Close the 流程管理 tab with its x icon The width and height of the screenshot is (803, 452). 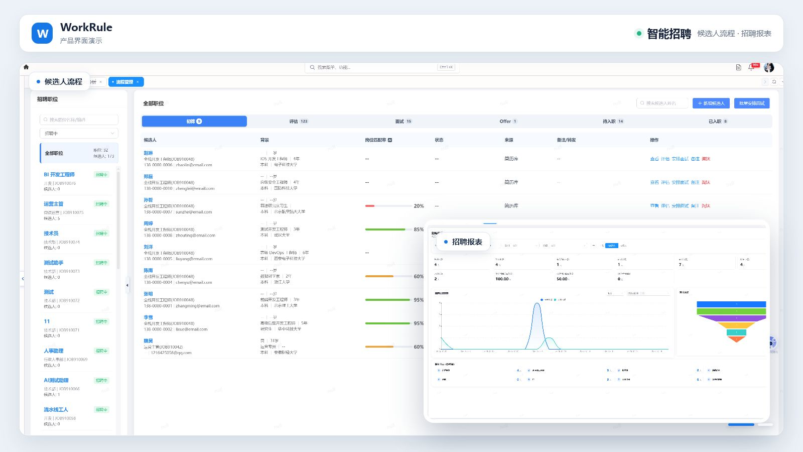[138, 82]
